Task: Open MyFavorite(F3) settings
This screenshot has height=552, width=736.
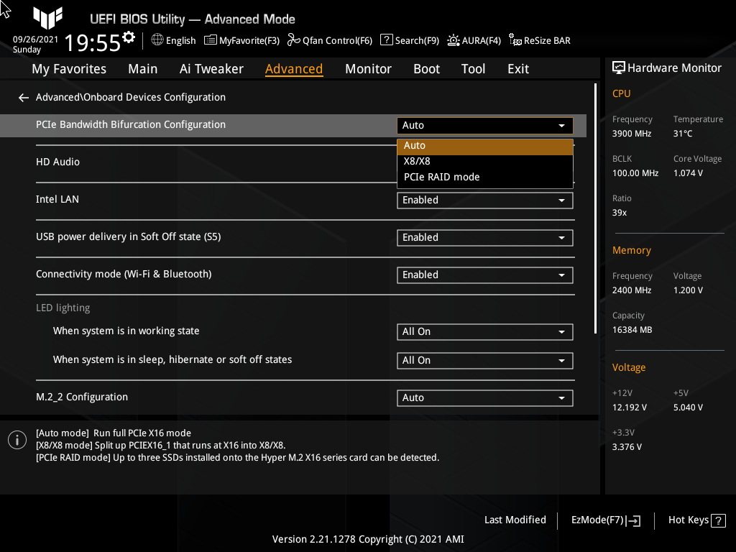Action: 241,40
